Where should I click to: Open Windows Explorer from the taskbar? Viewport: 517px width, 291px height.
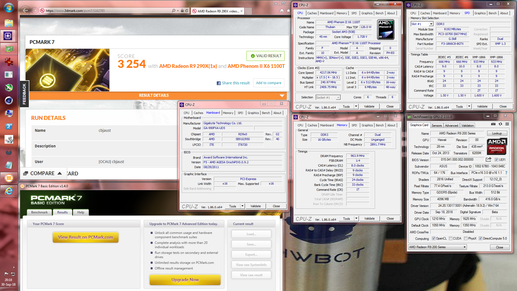[x=9, y=23]
